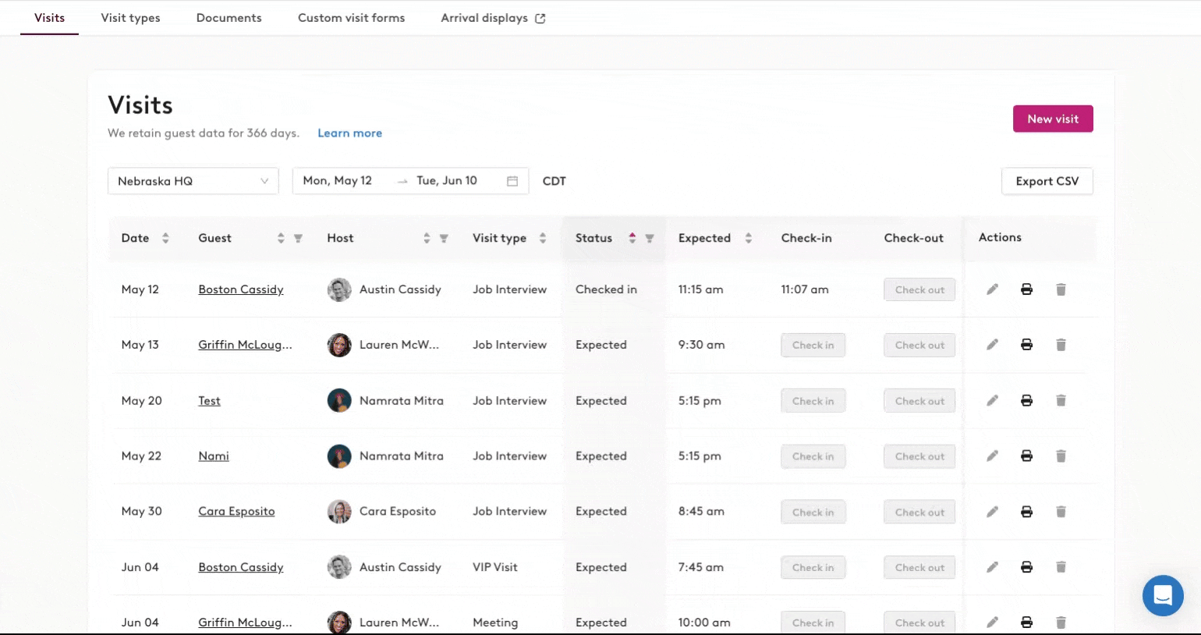Open the Custom visit forms tab
1201x635 pixels.
[351, 18]
